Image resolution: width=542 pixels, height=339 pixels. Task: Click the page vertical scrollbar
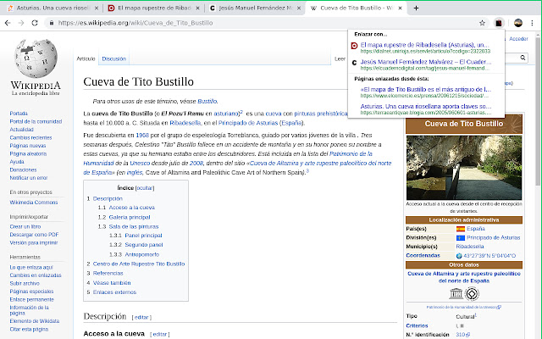[539, 169]
